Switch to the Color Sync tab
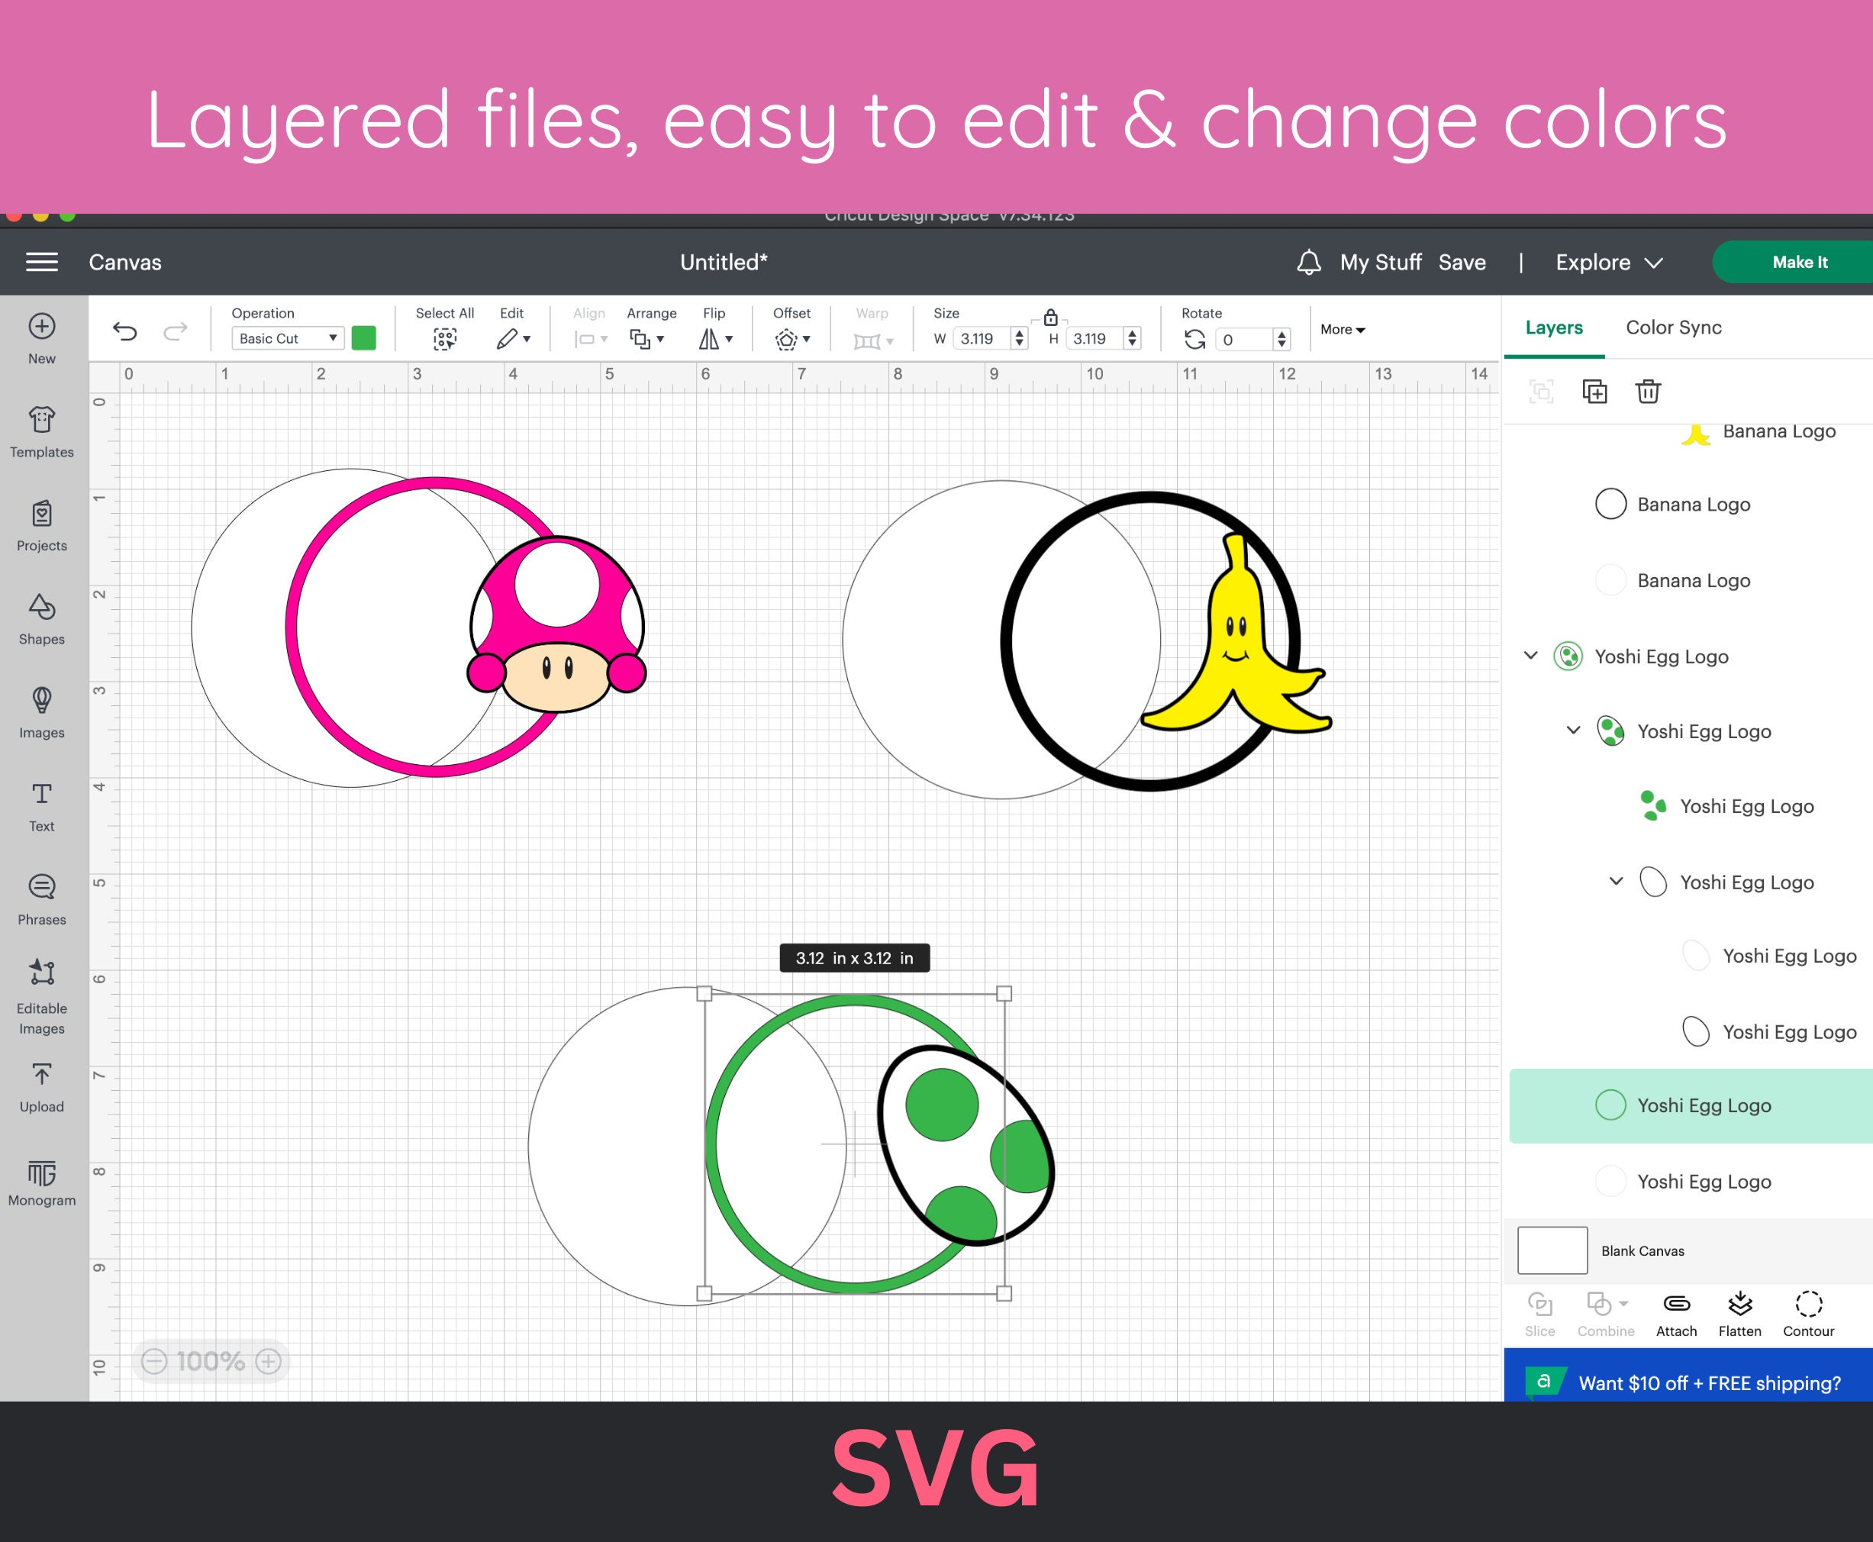The image size is (1873, 1542). pos(1673,327)
